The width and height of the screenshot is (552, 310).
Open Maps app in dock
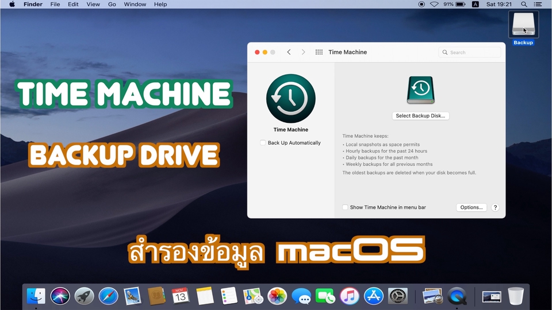(253, 296)
